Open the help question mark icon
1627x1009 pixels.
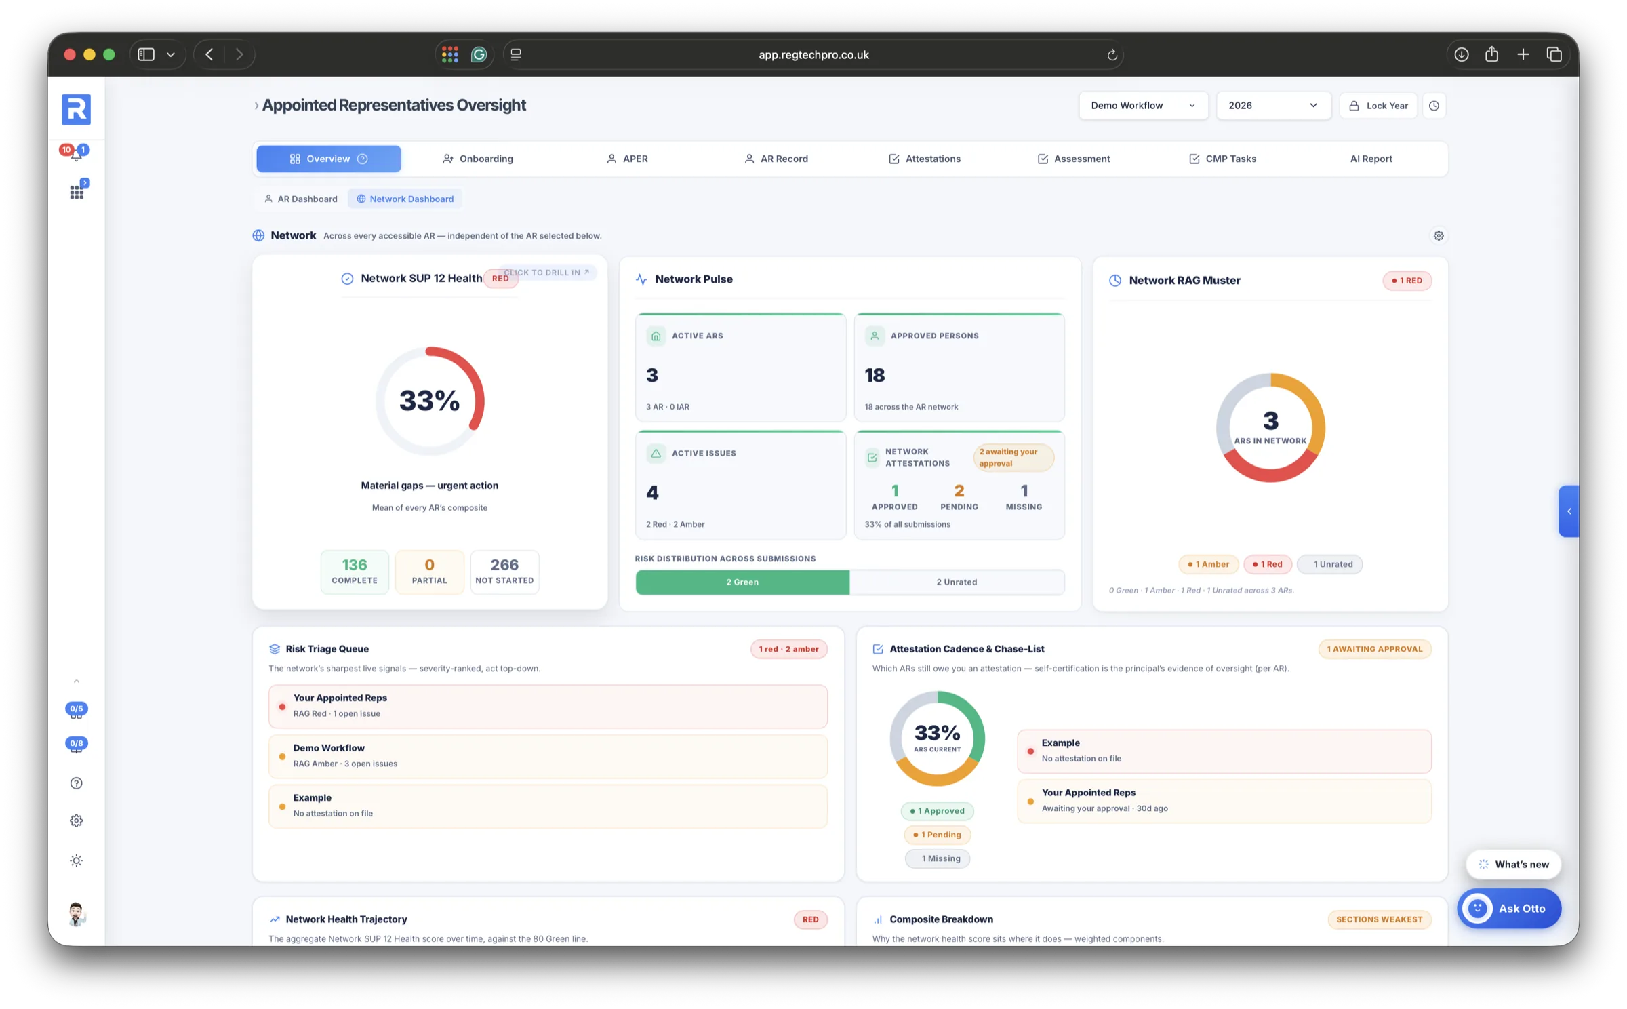(x=76, y=783)
